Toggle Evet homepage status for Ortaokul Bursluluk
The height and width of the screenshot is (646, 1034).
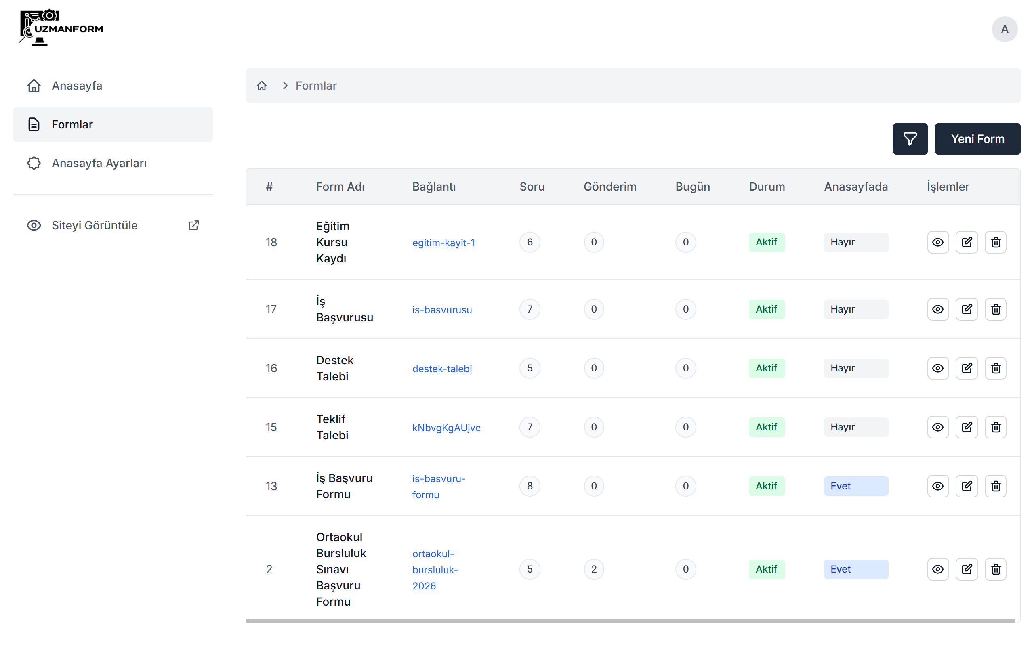[856, 570]
